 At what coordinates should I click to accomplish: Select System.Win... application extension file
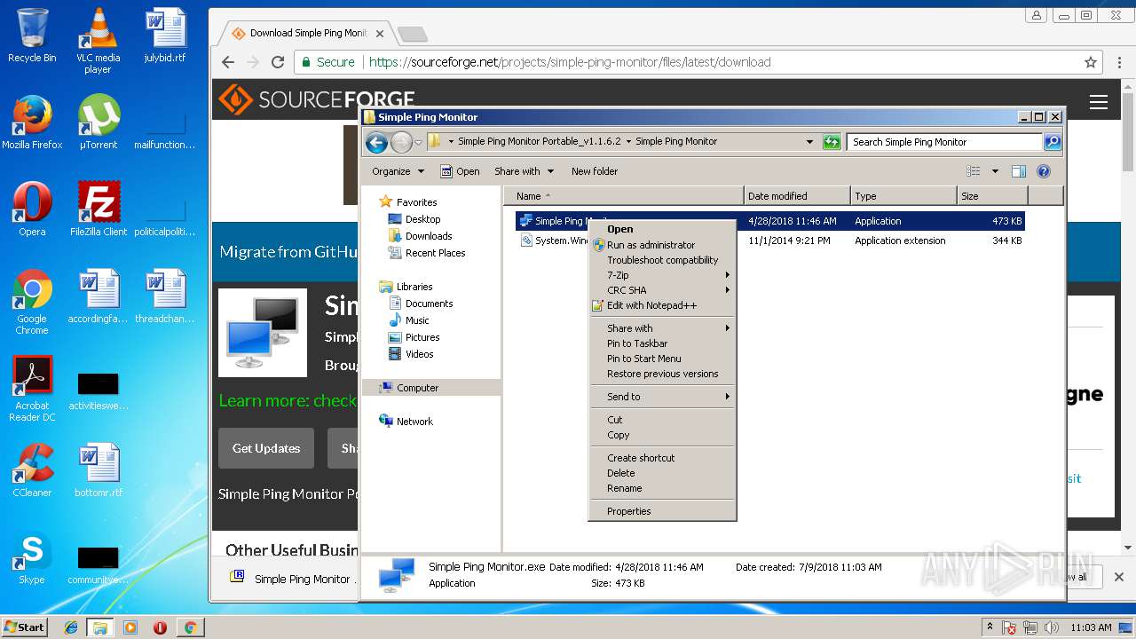[769, 241]
